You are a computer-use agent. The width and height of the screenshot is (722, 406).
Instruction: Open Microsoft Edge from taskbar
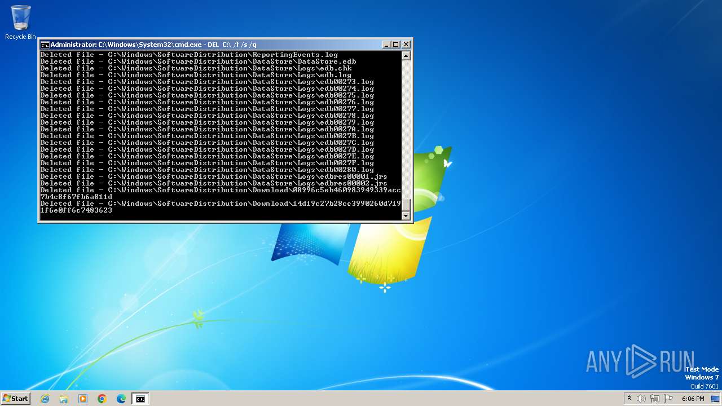point(121,399)
